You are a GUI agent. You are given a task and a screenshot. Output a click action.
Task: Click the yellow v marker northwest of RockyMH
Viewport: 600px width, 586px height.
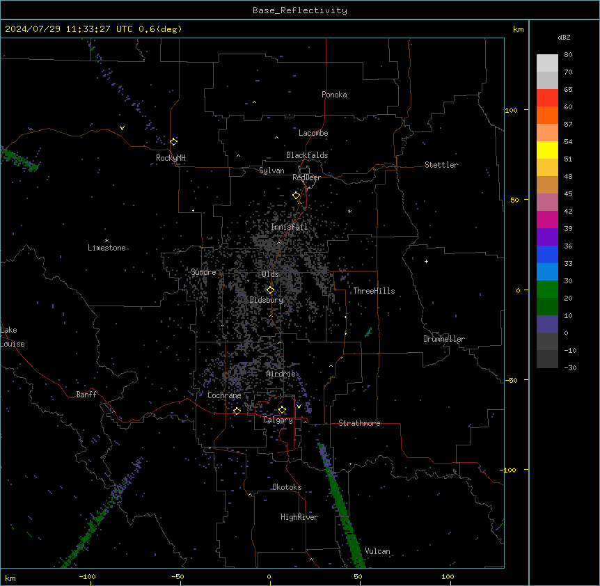[x=122, y=128]
